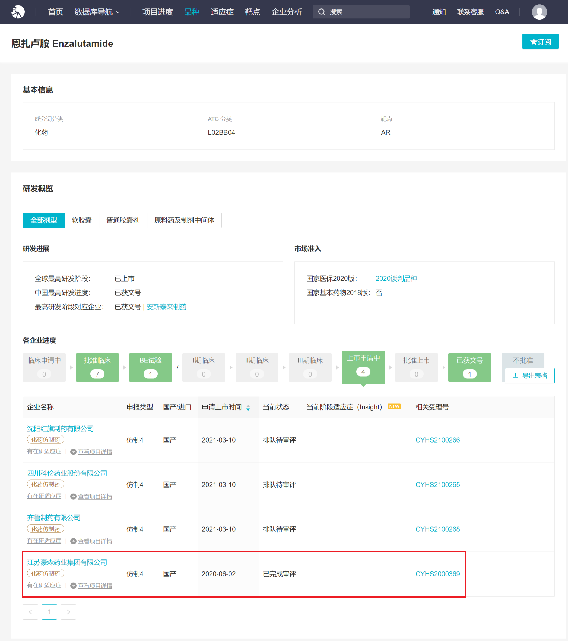
Task: Click arrow icon for 四川科伦药业 project details
Action: pyautogui.click(x=73, y=497)
